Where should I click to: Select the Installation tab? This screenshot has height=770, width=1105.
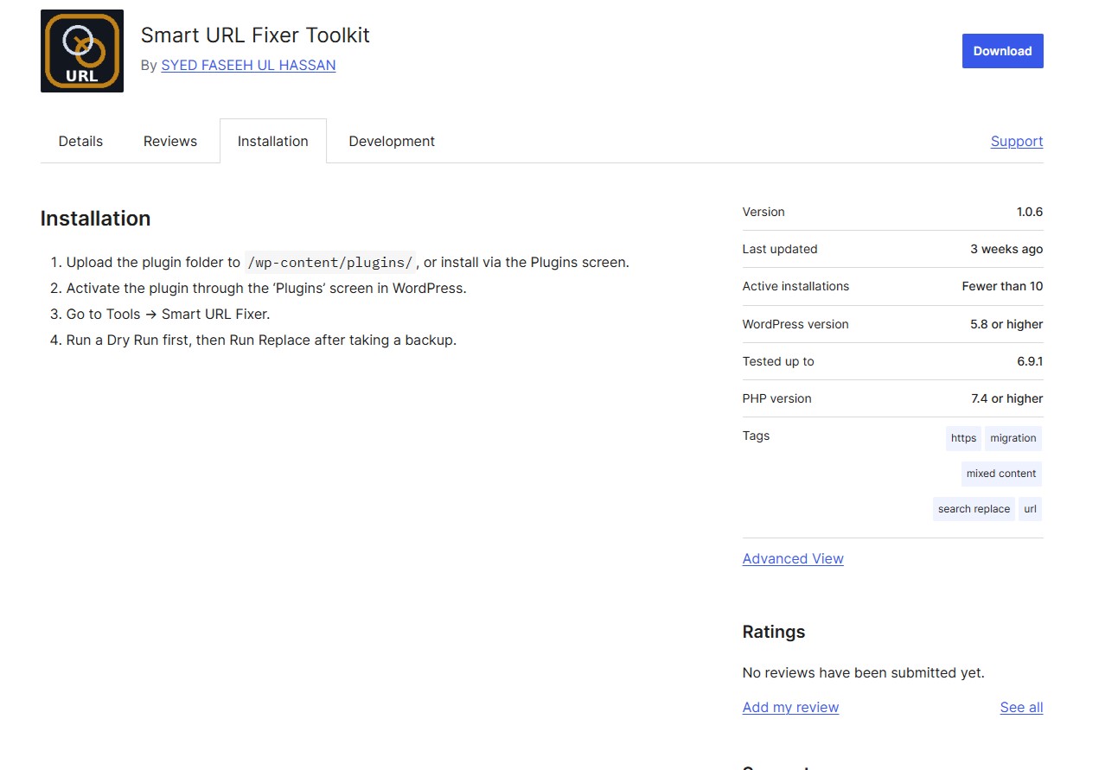point(272,142)
